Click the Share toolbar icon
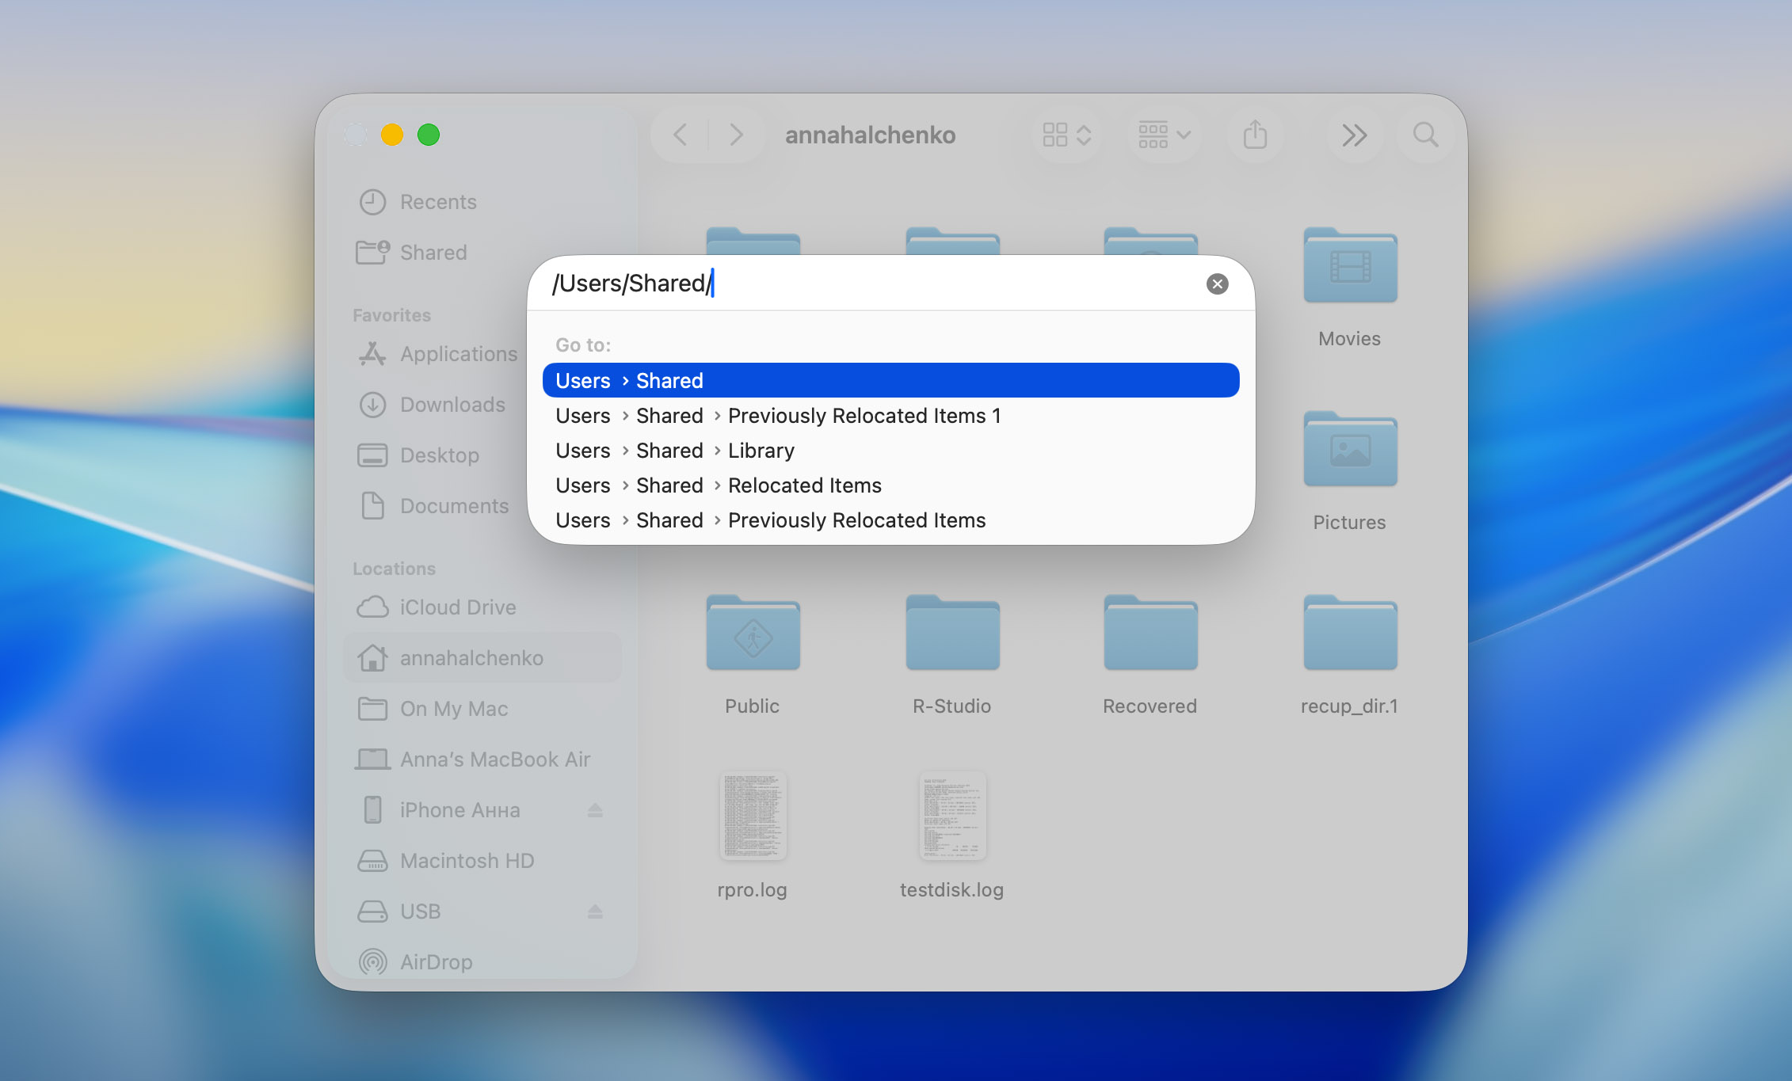Image resolution: width=1792 pixels, height=1081 pixels. (x=1255, y=135)
